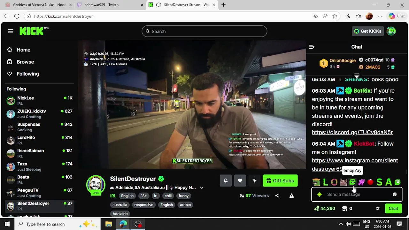Open Kick user profile avatar
This screenshot has width=409, height=230.
pos(391,31)
